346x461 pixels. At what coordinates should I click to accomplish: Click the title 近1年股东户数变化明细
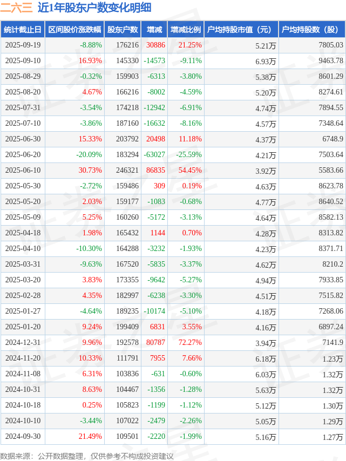94,8
